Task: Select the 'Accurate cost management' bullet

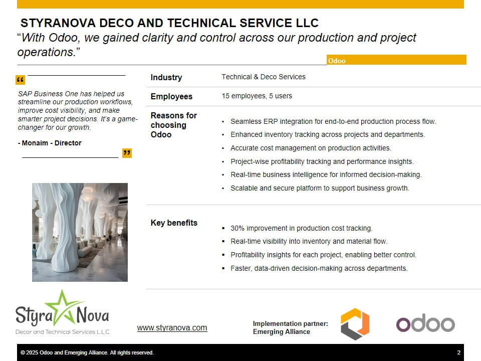Action: pos(311,148)
